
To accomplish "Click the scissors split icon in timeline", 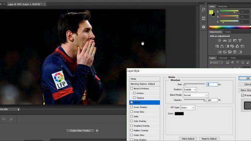I will point(4,119).
